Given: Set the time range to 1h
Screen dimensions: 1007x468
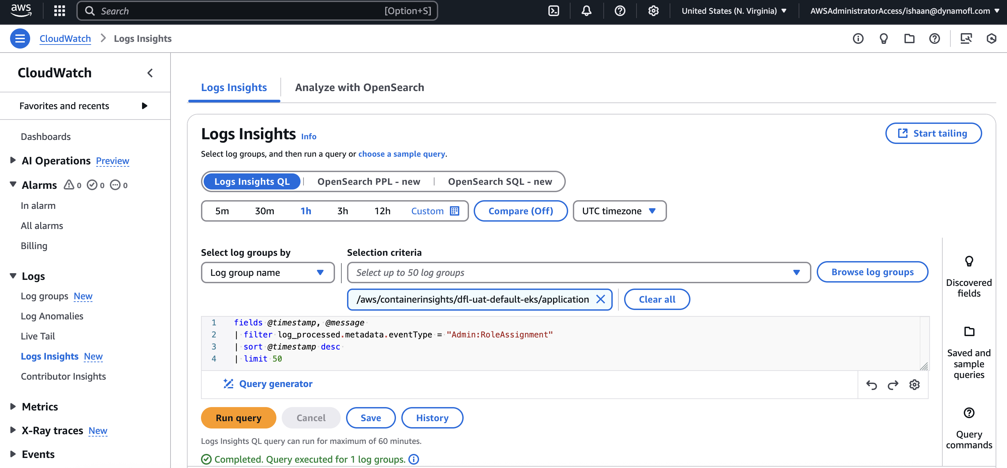Looking at the screenshot, I should tap(306, 211).
